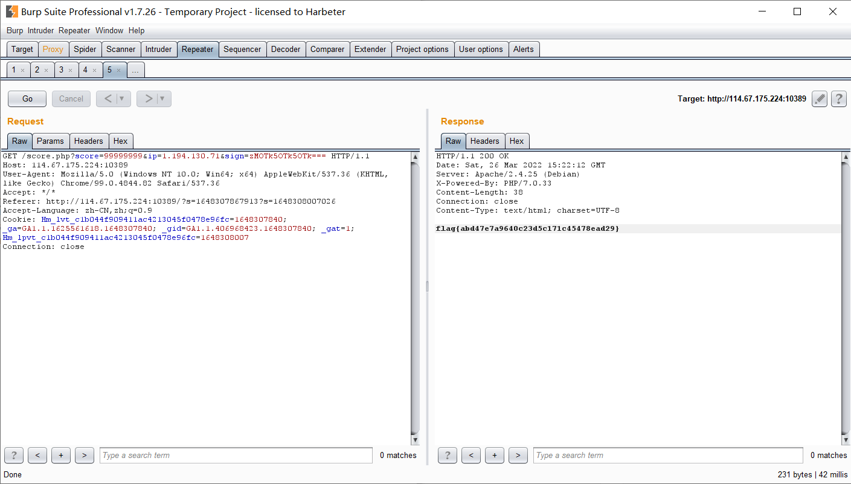851x484 pixels.
Task: Open the Burp menu
Action: 14,31
